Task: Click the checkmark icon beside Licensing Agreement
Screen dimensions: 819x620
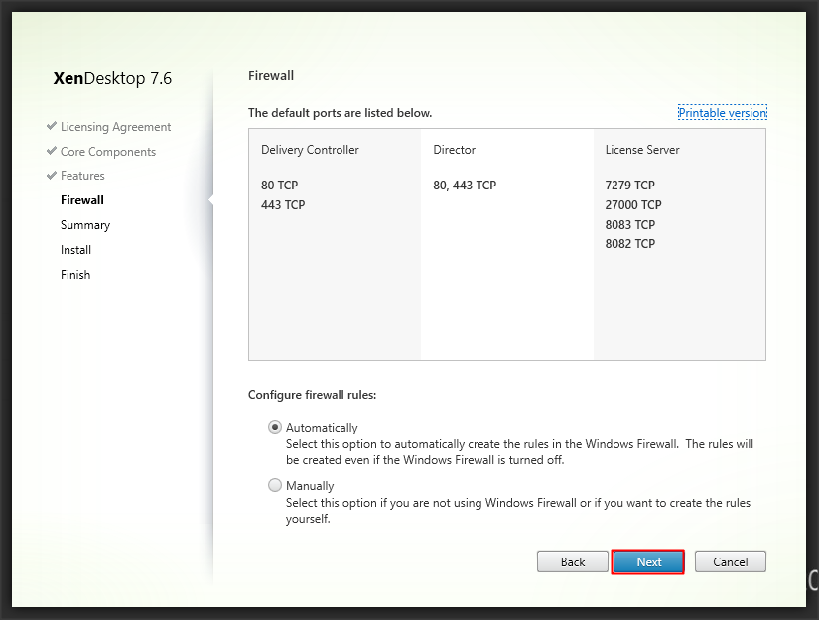Action: [51, 127]
